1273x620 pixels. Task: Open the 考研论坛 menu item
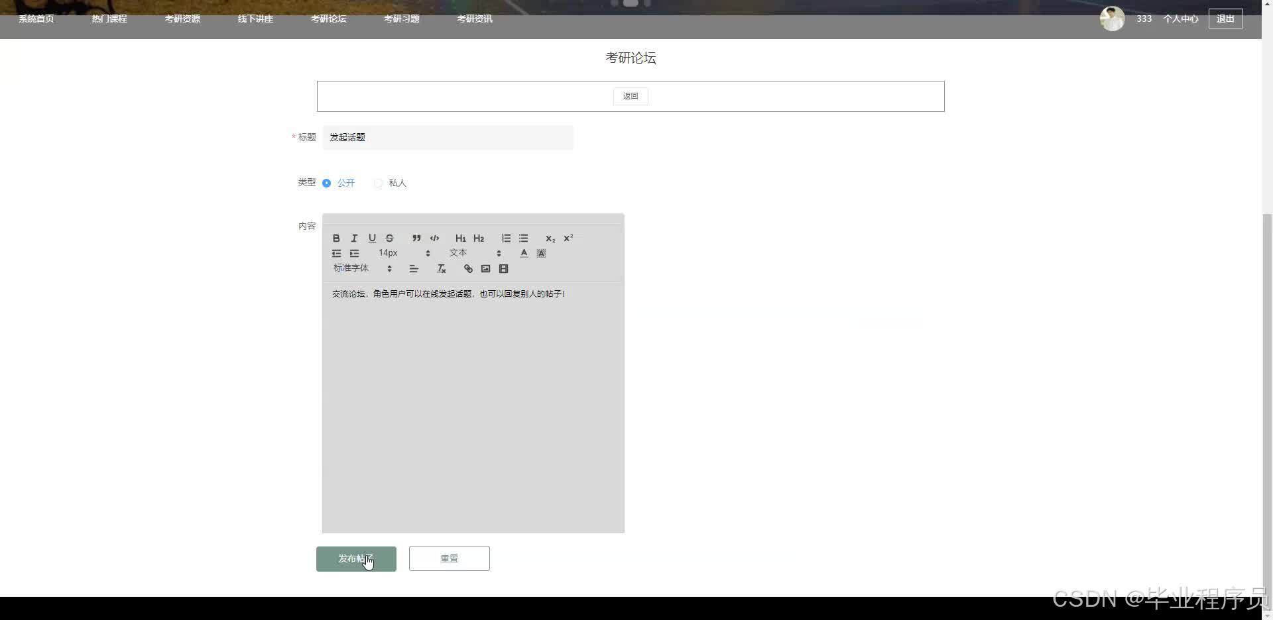pyautogui.click(x=328, y=19)
